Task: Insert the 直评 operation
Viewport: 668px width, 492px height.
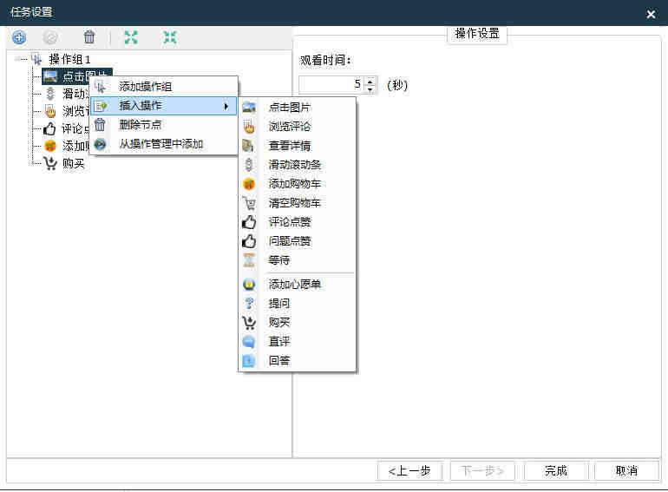Action: 297,342
